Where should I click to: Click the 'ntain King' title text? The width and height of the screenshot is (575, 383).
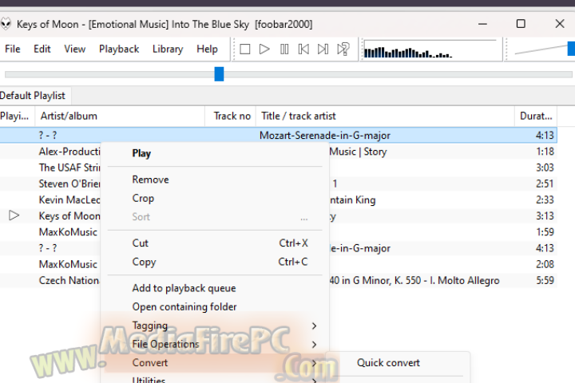pos(353,200)
